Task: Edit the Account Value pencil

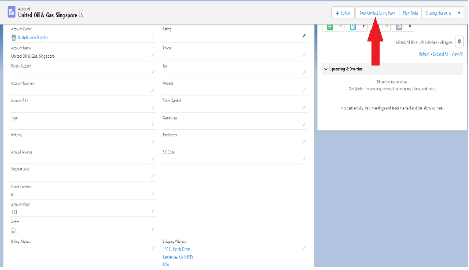Action: [x=153, y=212]
